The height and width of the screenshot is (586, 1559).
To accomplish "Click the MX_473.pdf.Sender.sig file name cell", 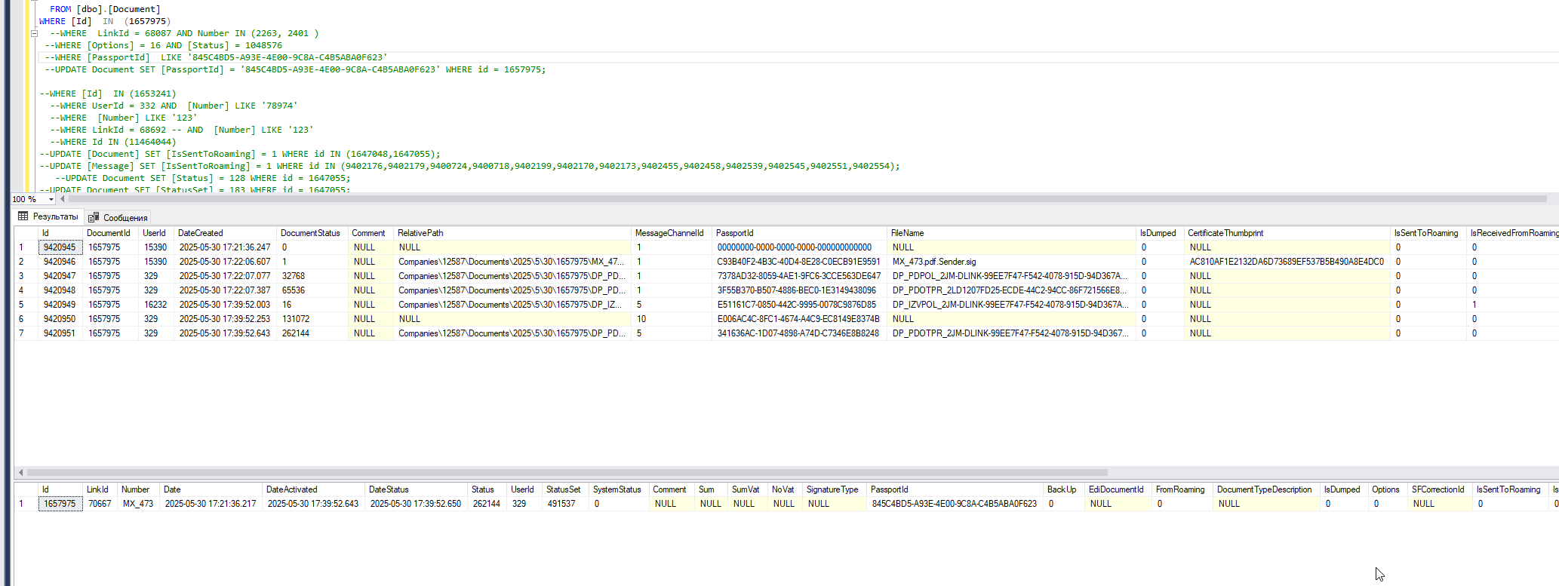I will tap(934, 262).
